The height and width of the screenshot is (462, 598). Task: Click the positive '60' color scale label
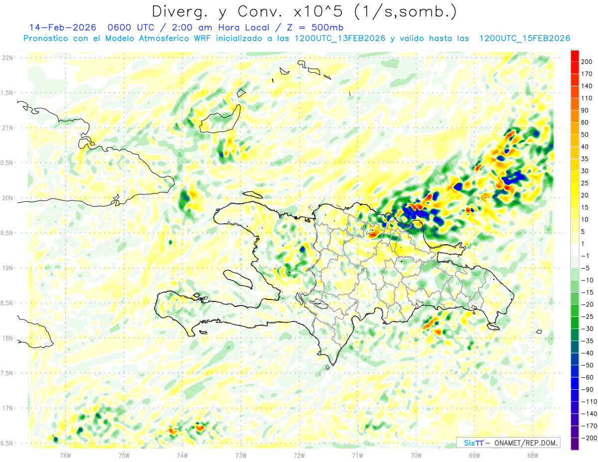[586, 123]
